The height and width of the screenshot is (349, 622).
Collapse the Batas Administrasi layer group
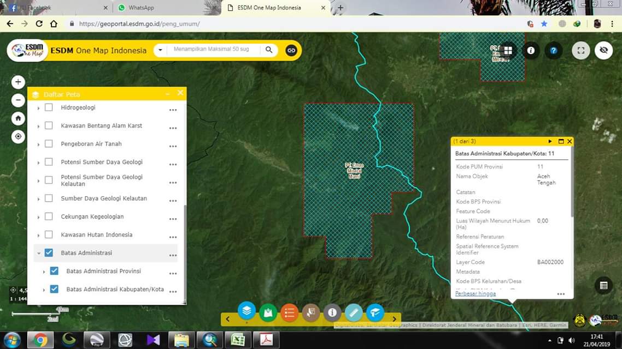pos(38,253)
